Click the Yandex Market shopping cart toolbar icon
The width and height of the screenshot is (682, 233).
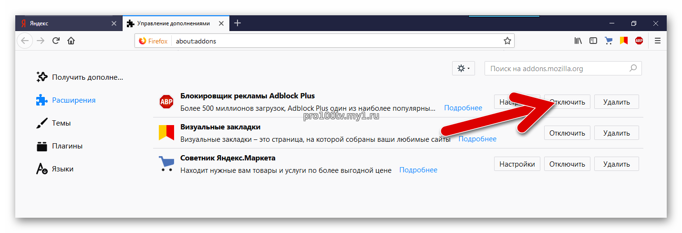coord(608,41)
